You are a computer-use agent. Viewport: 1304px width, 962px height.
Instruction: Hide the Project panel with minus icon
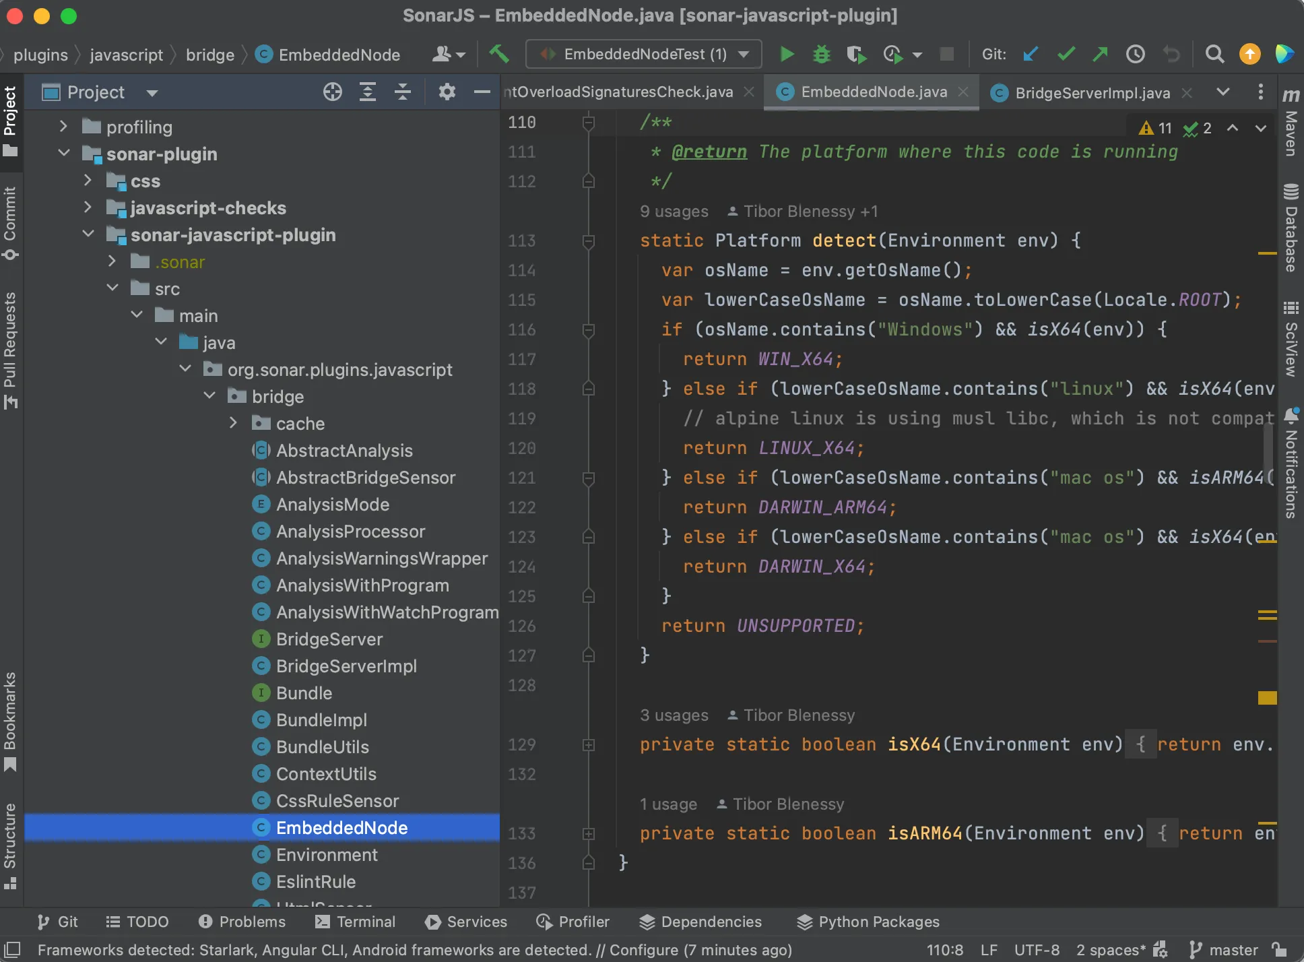(482, 92)
